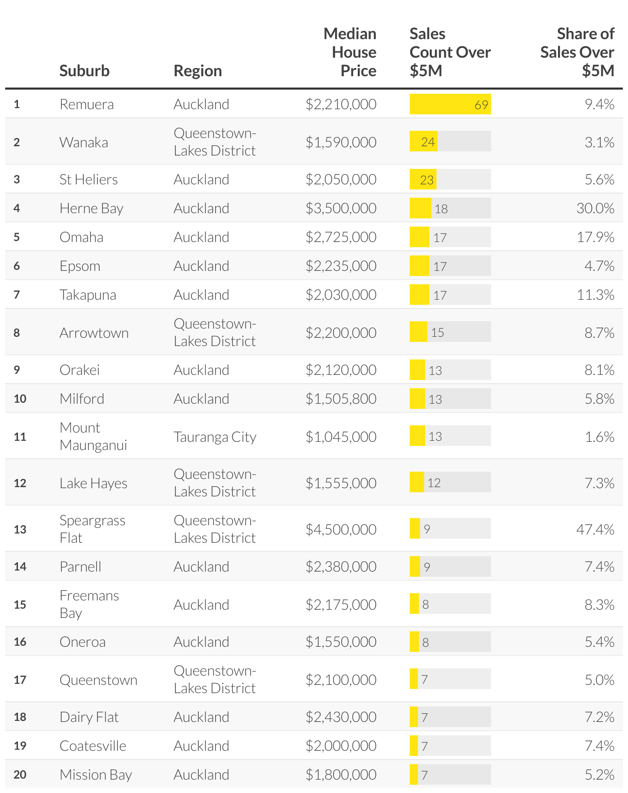Select the Tauranga City region cell
The image size is (628, 793).
click(215, 437)
